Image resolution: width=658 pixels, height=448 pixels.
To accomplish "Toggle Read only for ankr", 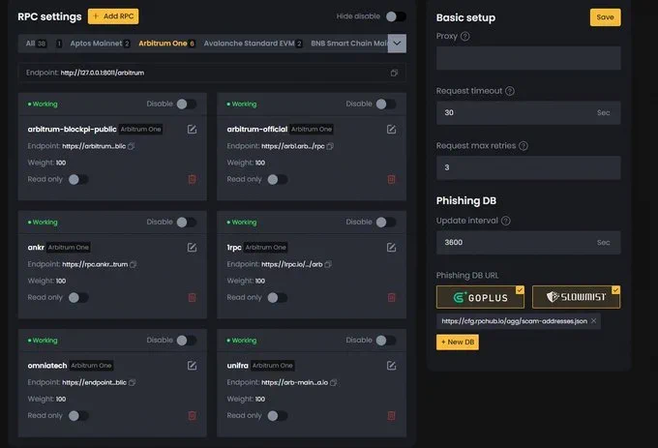I will click(78, 298).
